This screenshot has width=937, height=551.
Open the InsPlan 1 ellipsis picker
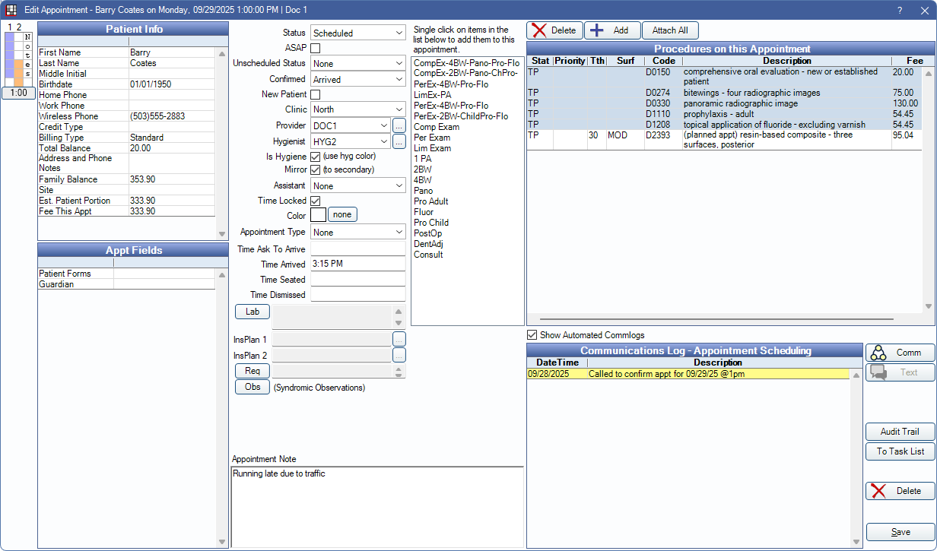click(x=399, y=340)
